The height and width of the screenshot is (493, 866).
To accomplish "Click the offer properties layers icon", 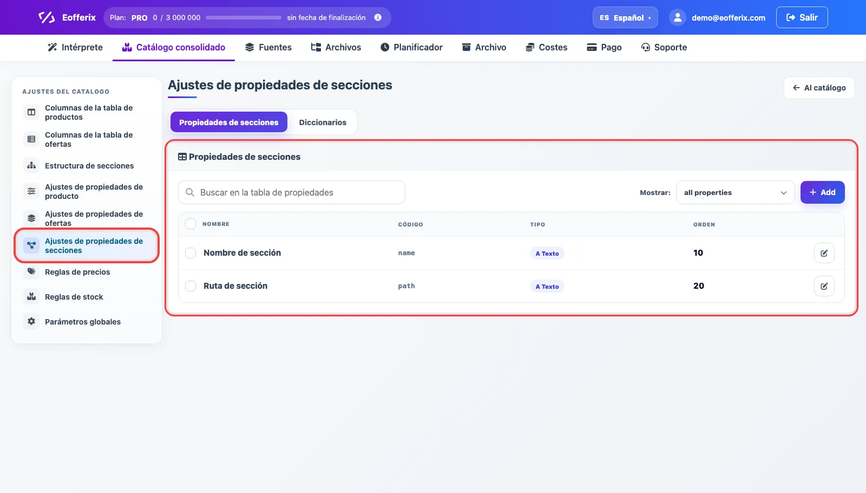I will pyautogui.click(x=31, y=218).
